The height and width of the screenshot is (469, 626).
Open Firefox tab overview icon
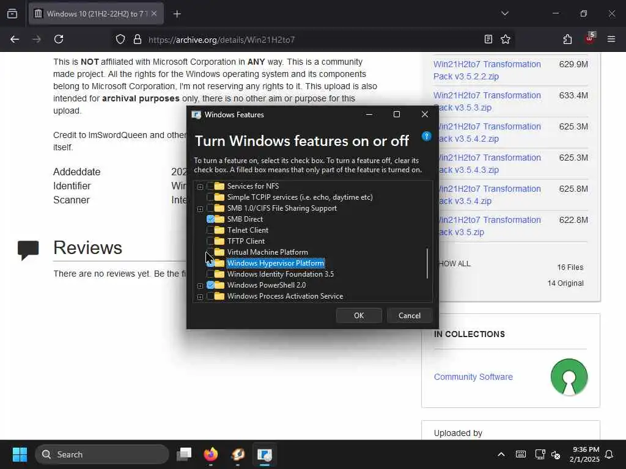(x=12, y=13)
